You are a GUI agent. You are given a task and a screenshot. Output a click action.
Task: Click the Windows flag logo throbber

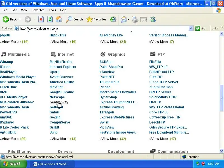click(x=219, y=10)
